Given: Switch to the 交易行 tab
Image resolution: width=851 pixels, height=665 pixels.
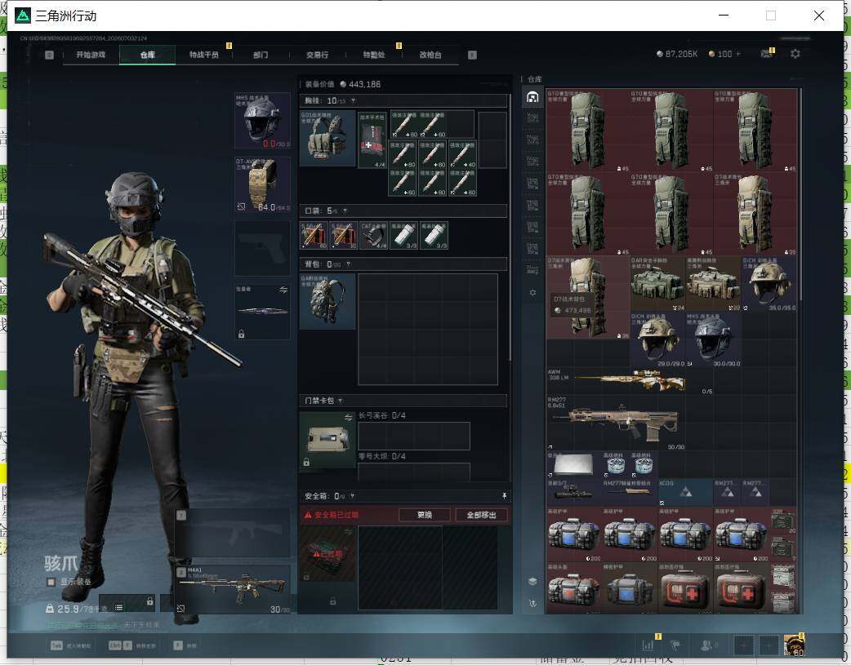Looking at the screenshot, I should tap(317, 55).
